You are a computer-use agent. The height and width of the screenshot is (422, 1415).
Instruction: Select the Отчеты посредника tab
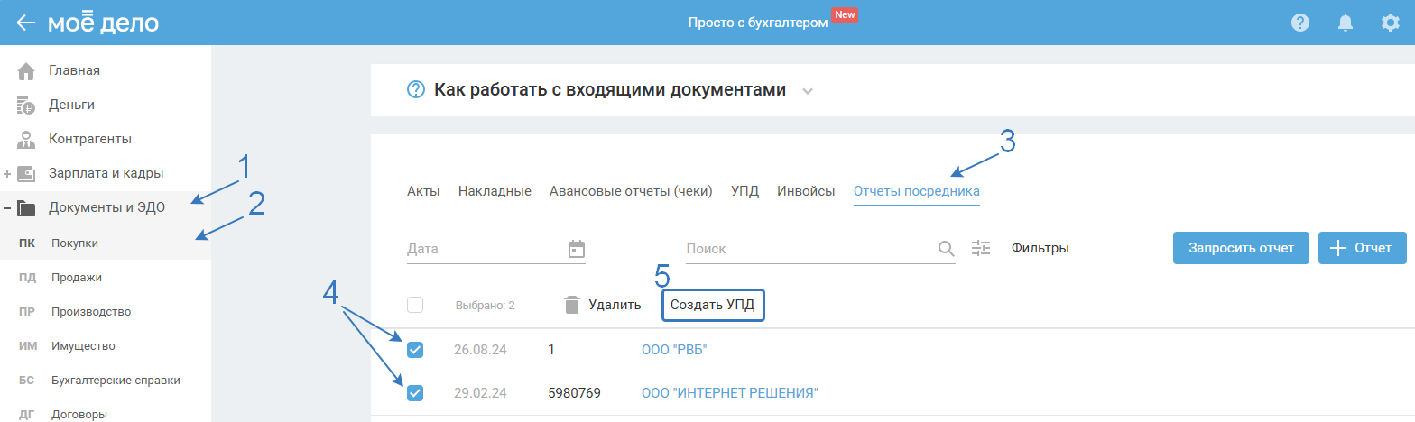click(917, 191)
